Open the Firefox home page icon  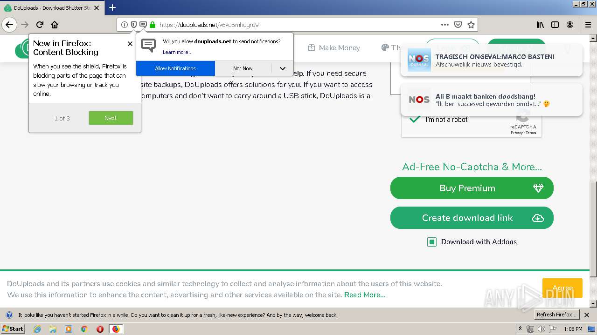[55, 25]
